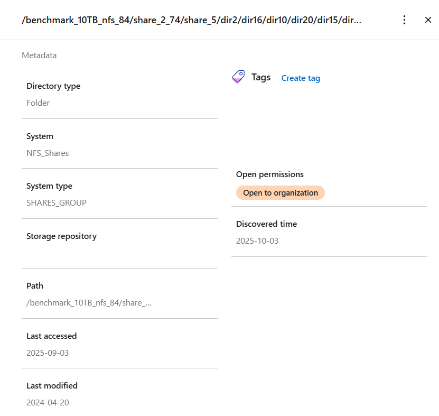439x416 pixels.
Task: Open the three-dot more options menu
Action: 404,20
